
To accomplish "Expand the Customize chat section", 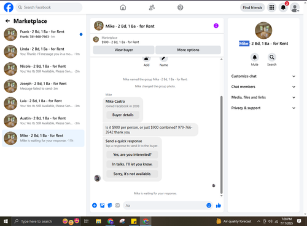I will pyautogui.click(x=263, y=76).
